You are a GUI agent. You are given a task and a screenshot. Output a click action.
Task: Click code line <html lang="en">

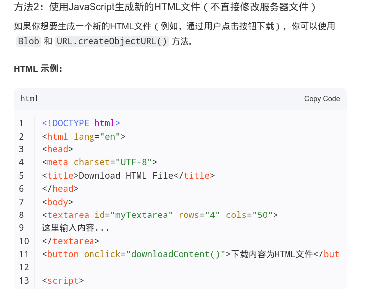(x=84, y=136)
